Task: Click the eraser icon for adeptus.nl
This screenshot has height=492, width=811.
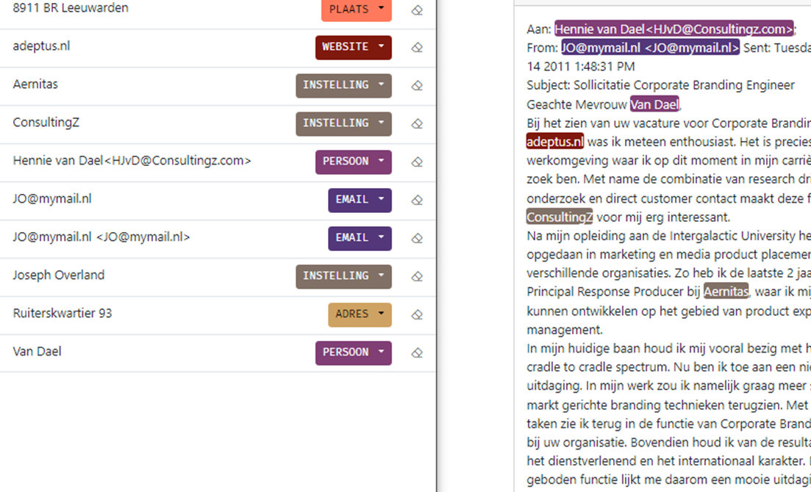Action: pyautogui.click(x=417, y=48)
